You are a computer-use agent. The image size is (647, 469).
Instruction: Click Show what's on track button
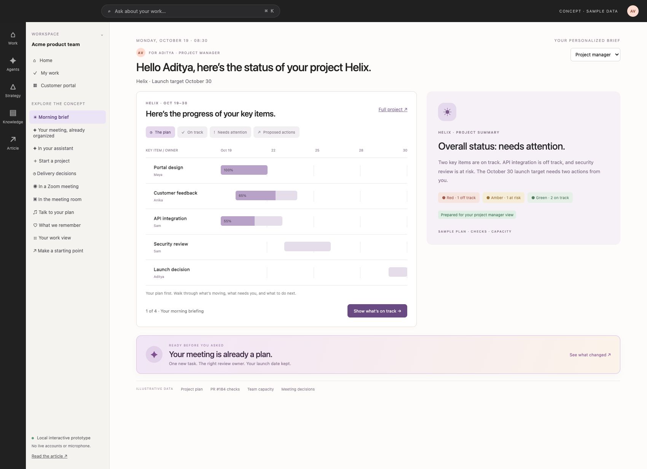(377, 311)
